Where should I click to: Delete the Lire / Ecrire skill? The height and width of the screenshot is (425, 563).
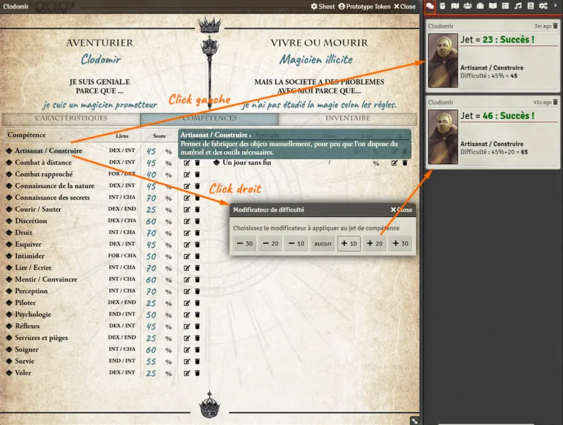197,268
